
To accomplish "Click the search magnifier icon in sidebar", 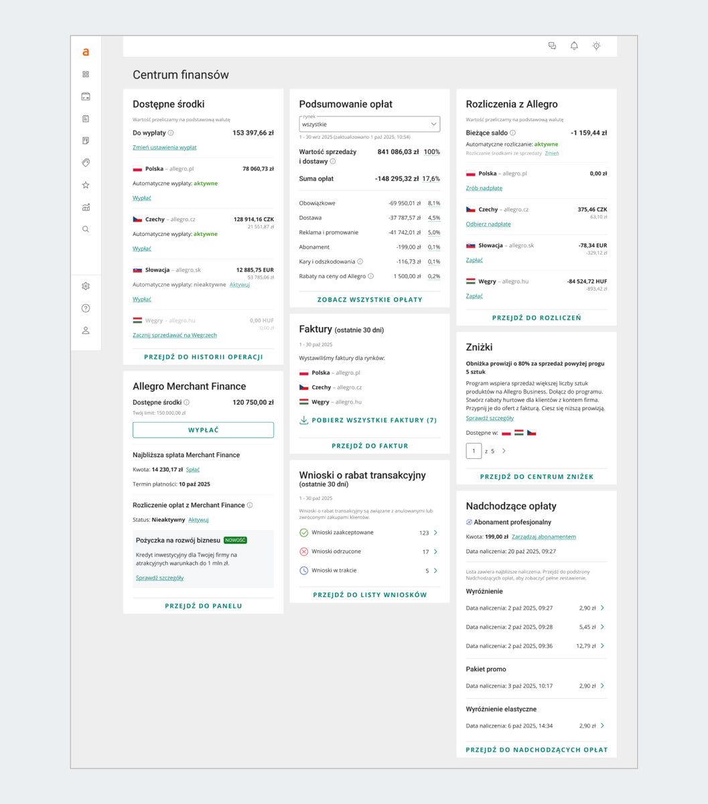I will [86, 229].
